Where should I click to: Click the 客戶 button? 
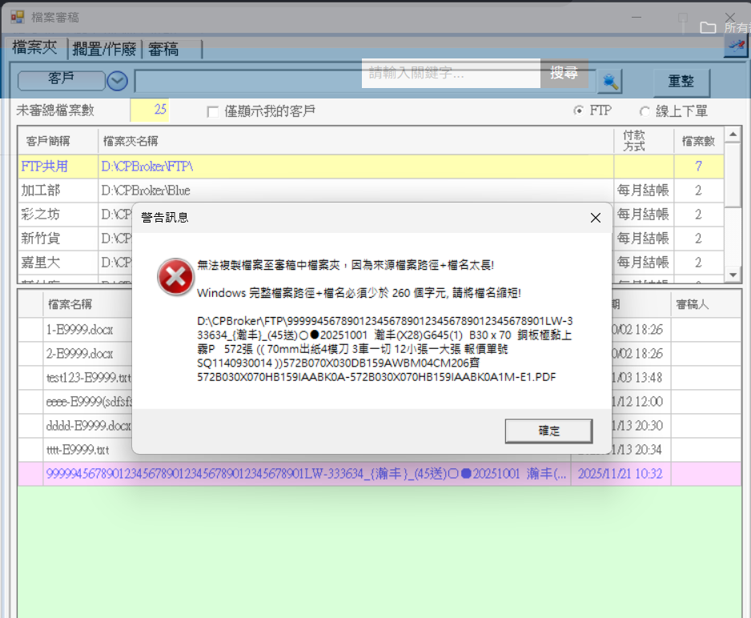point(61,79)
